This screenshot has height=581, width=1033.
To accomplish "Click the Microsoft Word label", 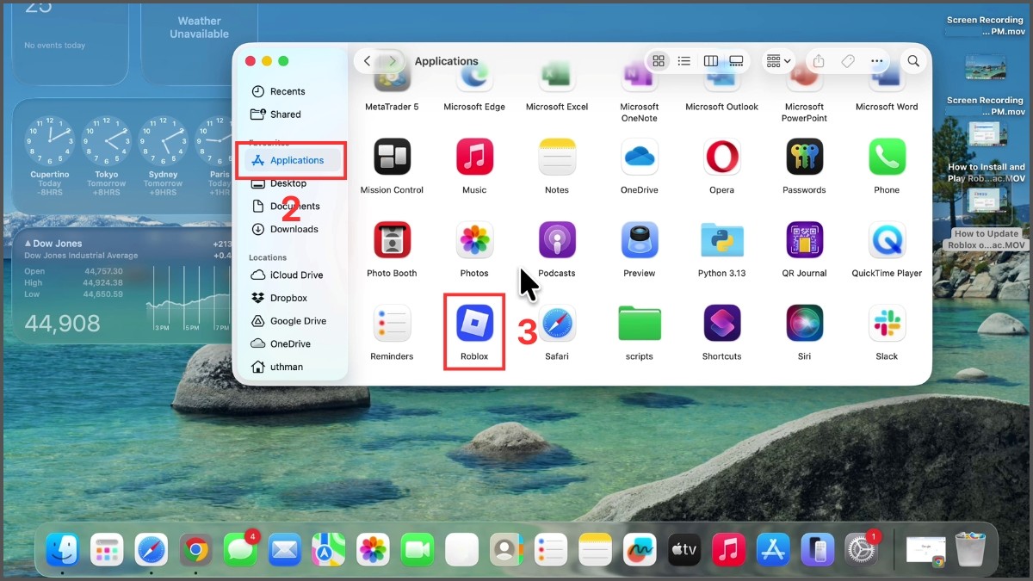I will tap(887, 107).
